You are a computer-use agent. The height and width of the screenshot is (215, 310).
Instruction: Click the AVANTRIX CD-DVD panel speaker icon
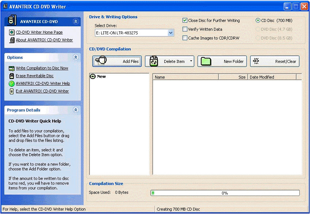[12, 20]
